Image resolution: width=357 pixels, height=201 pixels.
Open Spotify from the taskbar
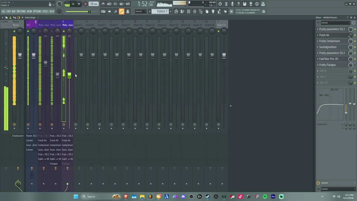(x=265, y=197)
